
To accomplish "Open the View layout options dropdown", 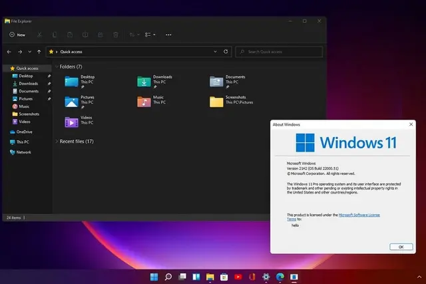I will [150, 35].
